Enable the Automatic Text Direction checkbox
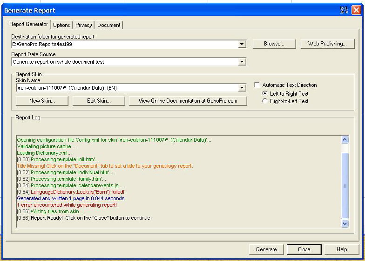Viewport: 365px width, 261px height. [257, 85]
